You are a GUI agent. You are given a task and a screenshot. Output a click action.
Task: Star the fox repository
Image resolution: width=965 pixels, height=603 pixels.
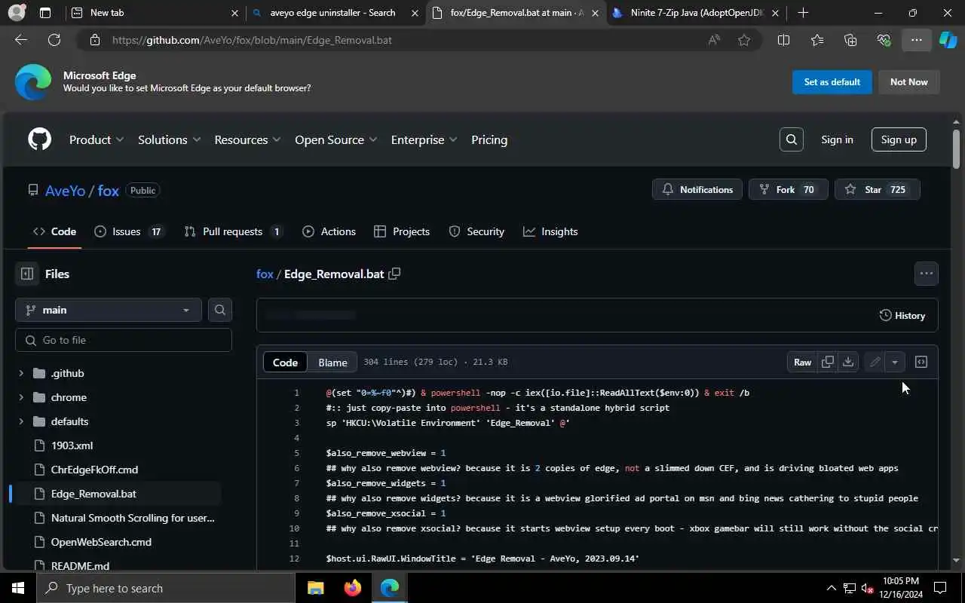point(877,190)
